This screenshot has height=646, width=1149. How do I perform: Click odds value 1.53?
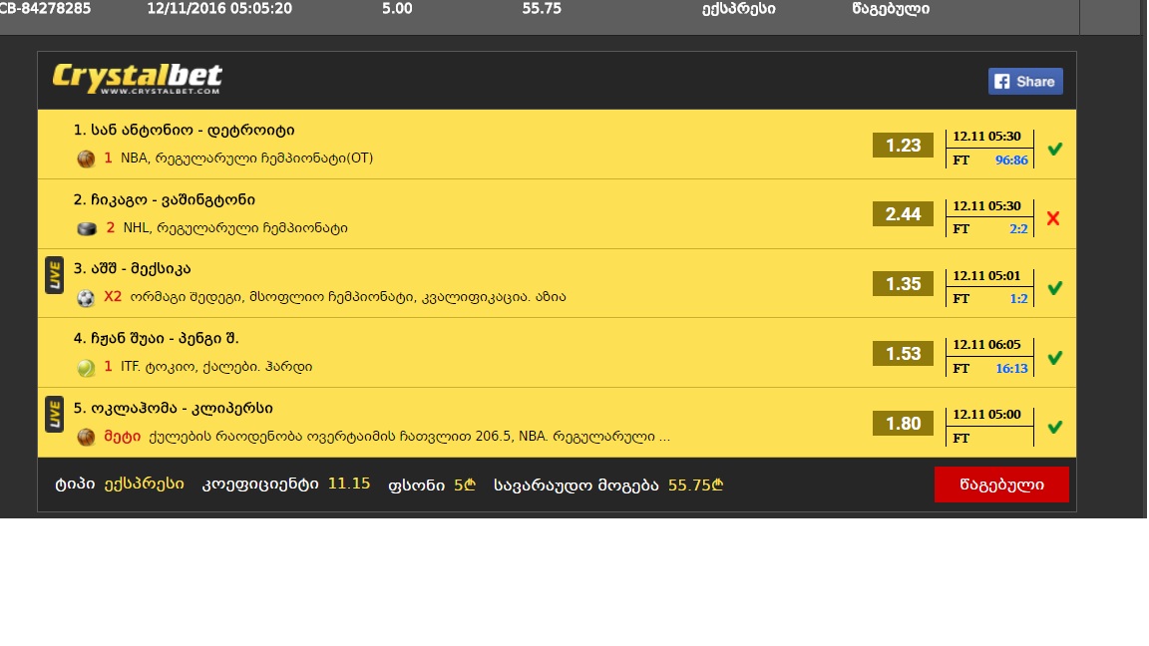(x=903, y=354)
